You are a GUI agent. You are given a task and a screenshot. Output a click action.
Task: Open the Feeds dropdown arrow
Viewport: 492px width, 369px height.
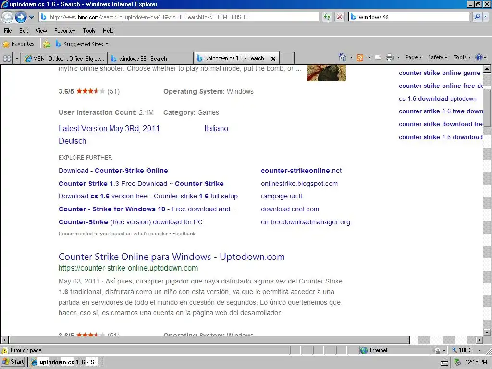pyautogui.click(x=369, y=58)
